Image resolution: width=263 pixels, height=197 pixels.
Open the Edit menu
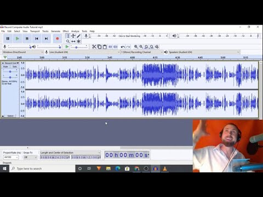tap(9, 31)
